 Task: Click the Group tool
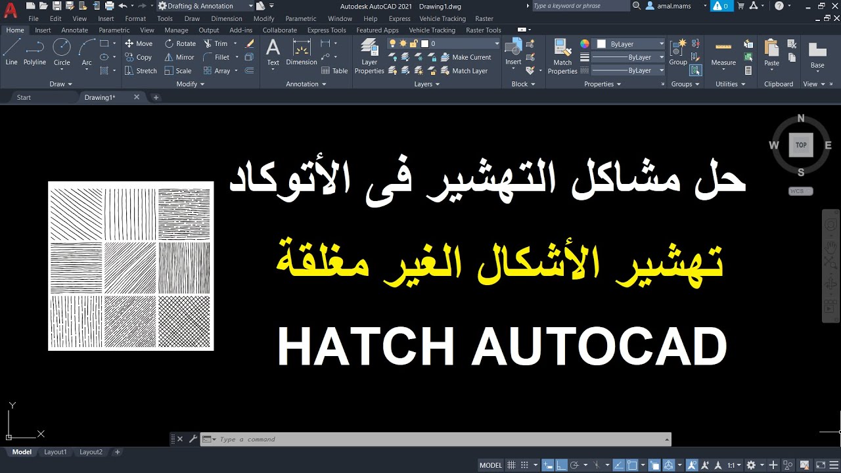click(678, 52)
